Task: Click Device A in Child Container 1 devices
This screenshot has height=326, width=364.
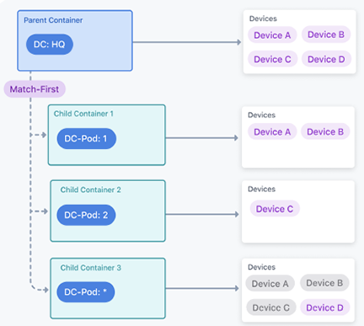Action: pyautogui.click(x=272, y=131)
